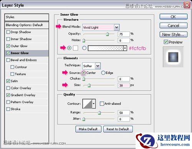This screenshot has width=192, height=149.
Task: Click the Noise slider handle
Action: (84, 40)
